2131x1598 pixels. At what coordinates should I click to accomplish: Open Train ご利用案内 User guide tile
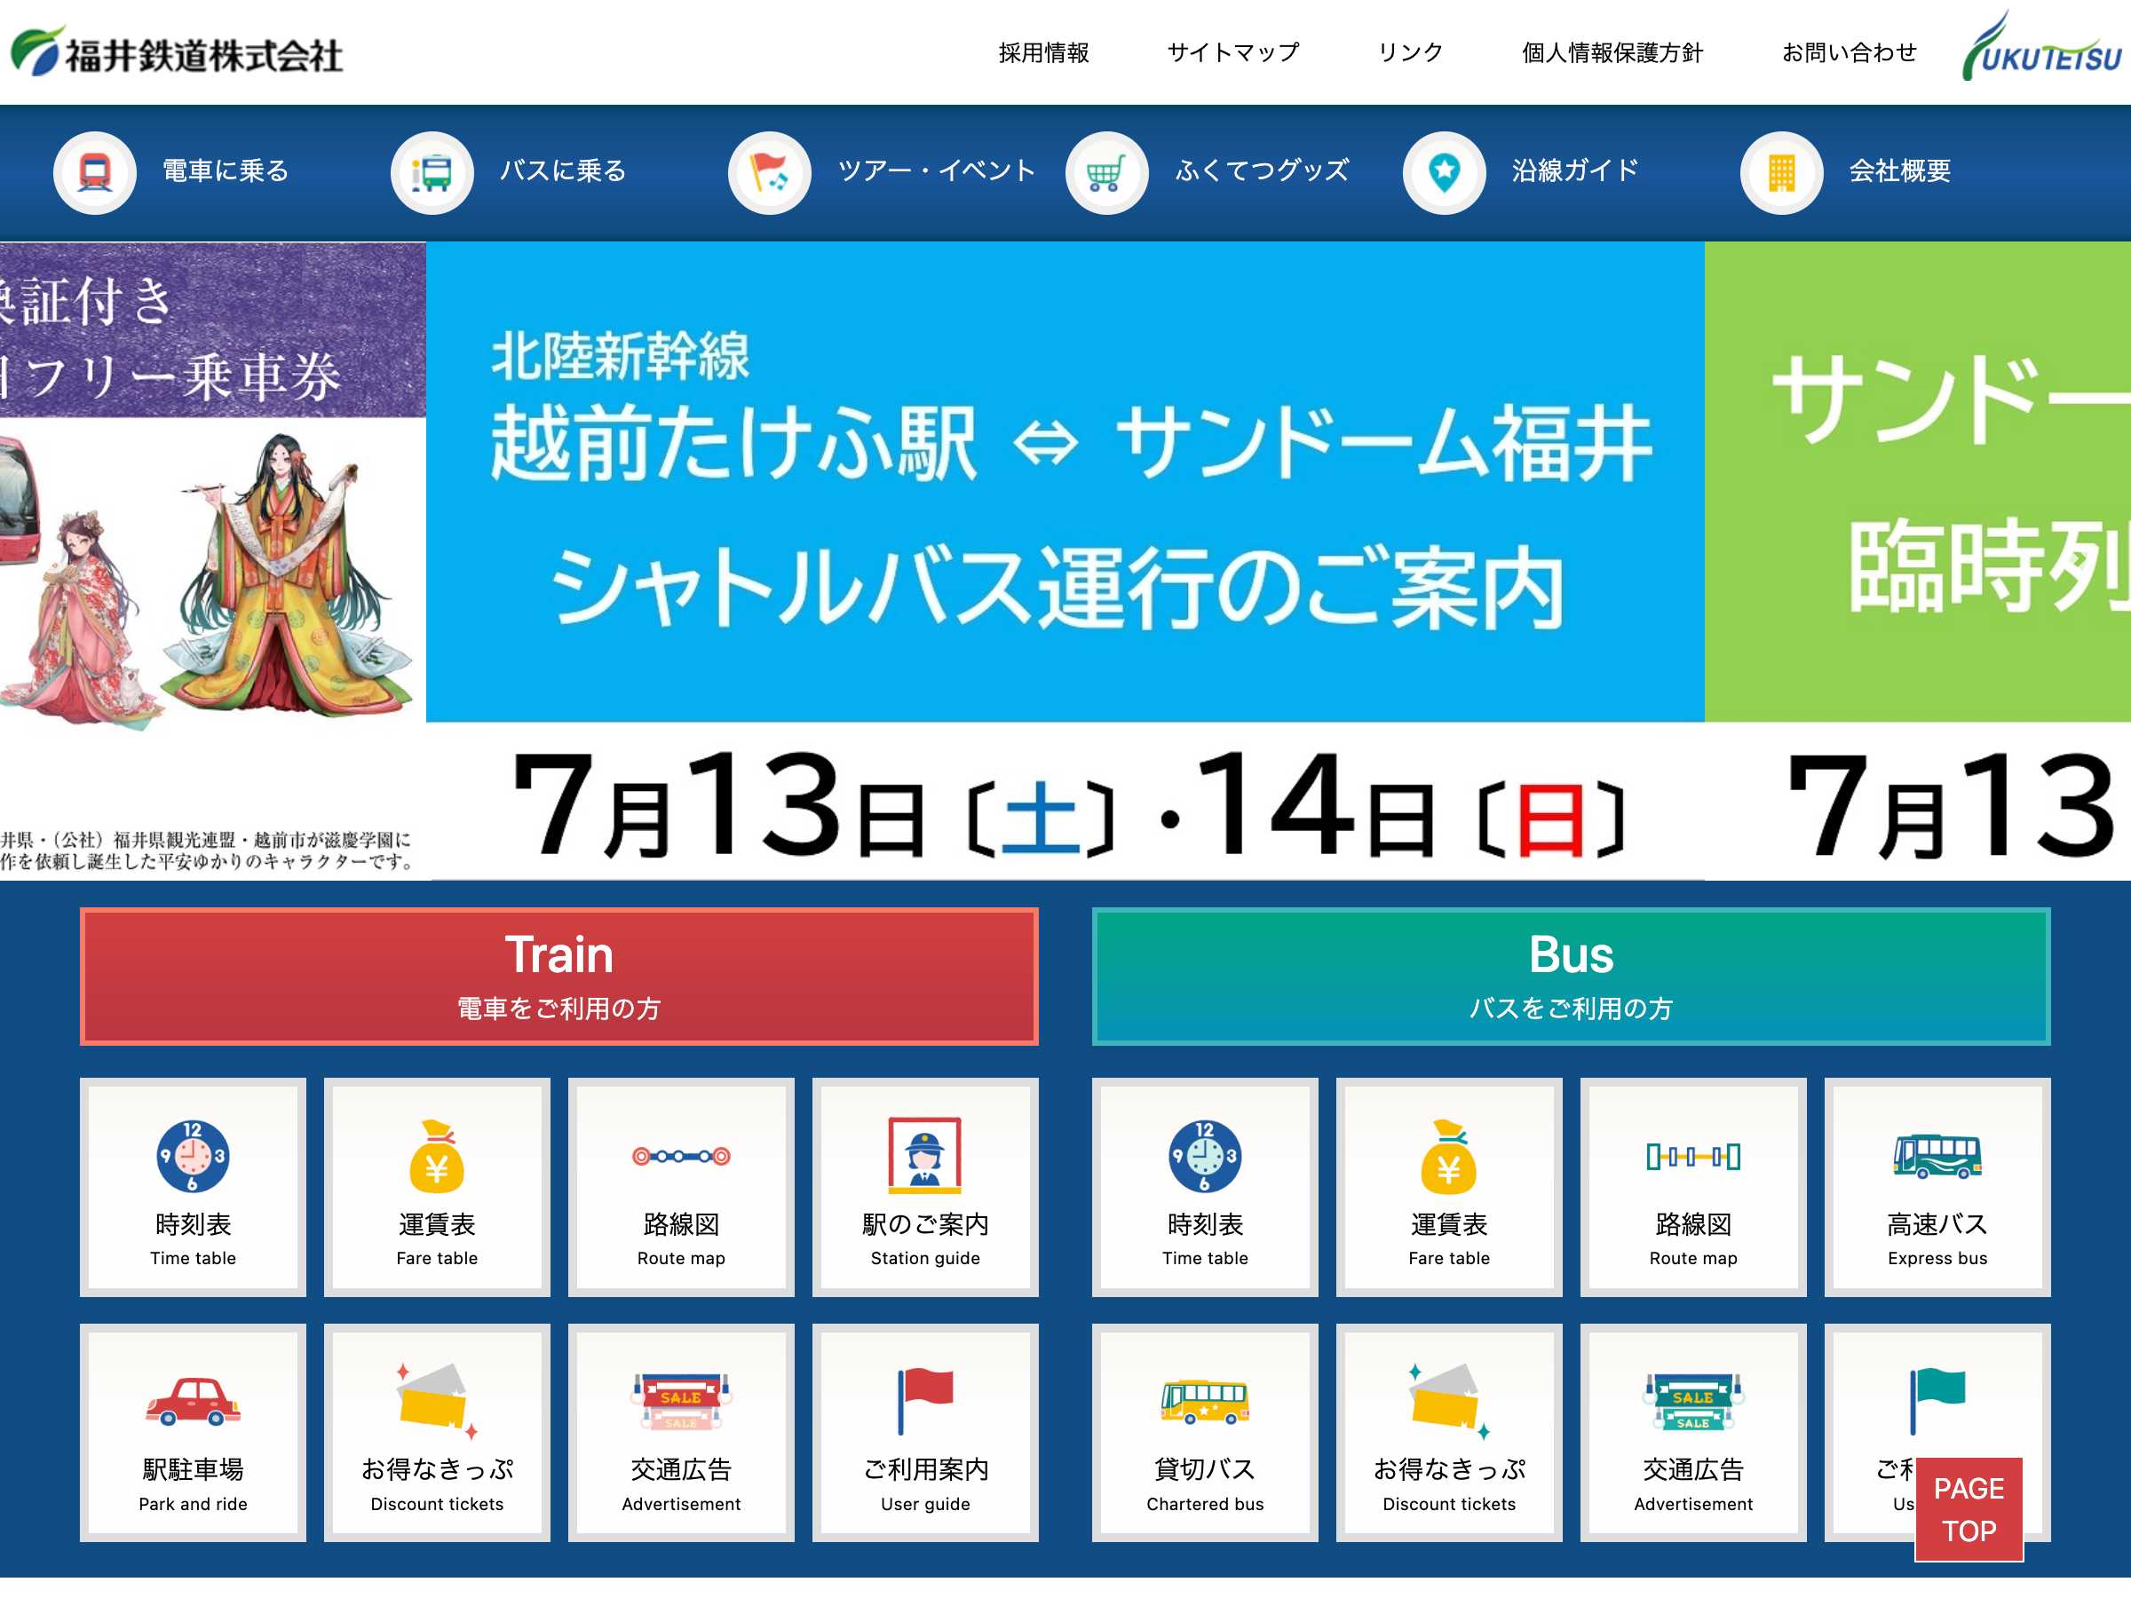point(925,1432)
